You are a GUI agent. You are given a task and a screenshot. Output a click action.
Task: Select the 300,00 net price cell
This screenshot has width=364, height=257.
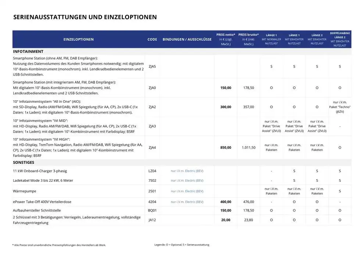click(226, 107)
